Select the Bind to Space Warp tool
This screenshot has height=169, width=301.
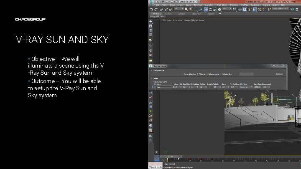click(171, 9)
